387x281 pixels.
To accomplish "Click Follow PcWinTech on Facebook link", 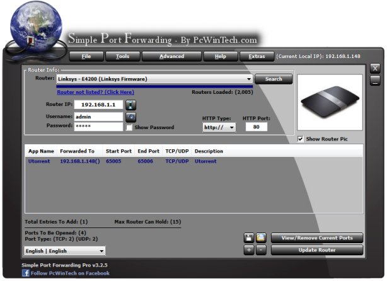I will (x=70, y=273).
